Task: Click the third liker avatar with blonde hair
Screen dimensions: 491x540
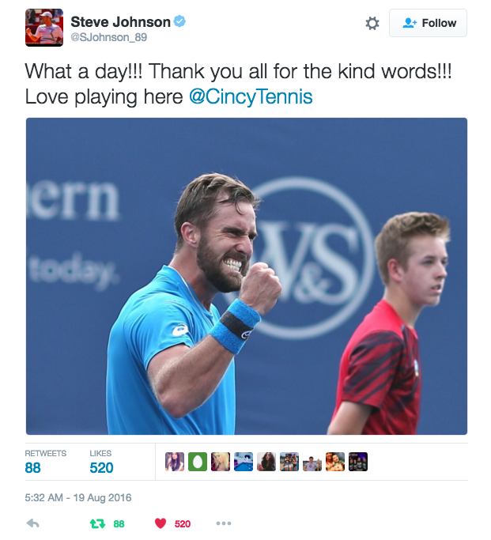Action: 221,462
